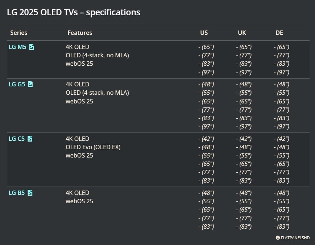Click the FlatpanelsHD copyright logo icon

click(278, 238)
